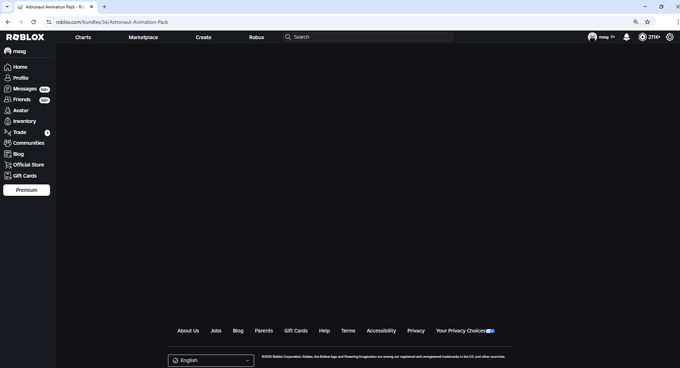
Task: Click the Premium button
Action: pos(26,189)
